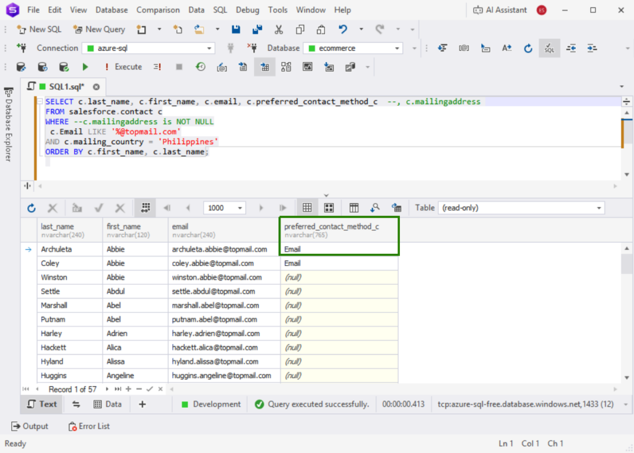Switch to the Data tab

108,404
